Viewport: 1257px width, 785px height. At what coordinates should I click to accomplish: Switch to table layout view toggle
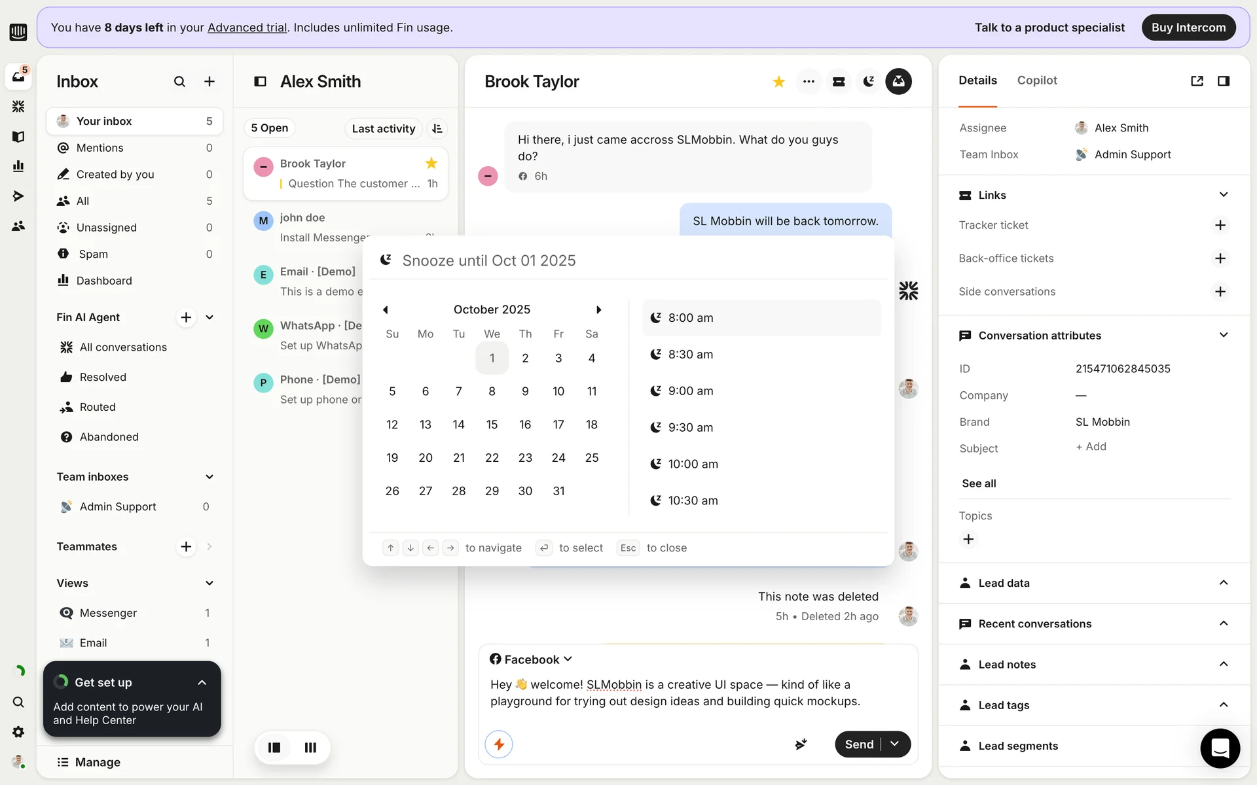tap(310, 747)
